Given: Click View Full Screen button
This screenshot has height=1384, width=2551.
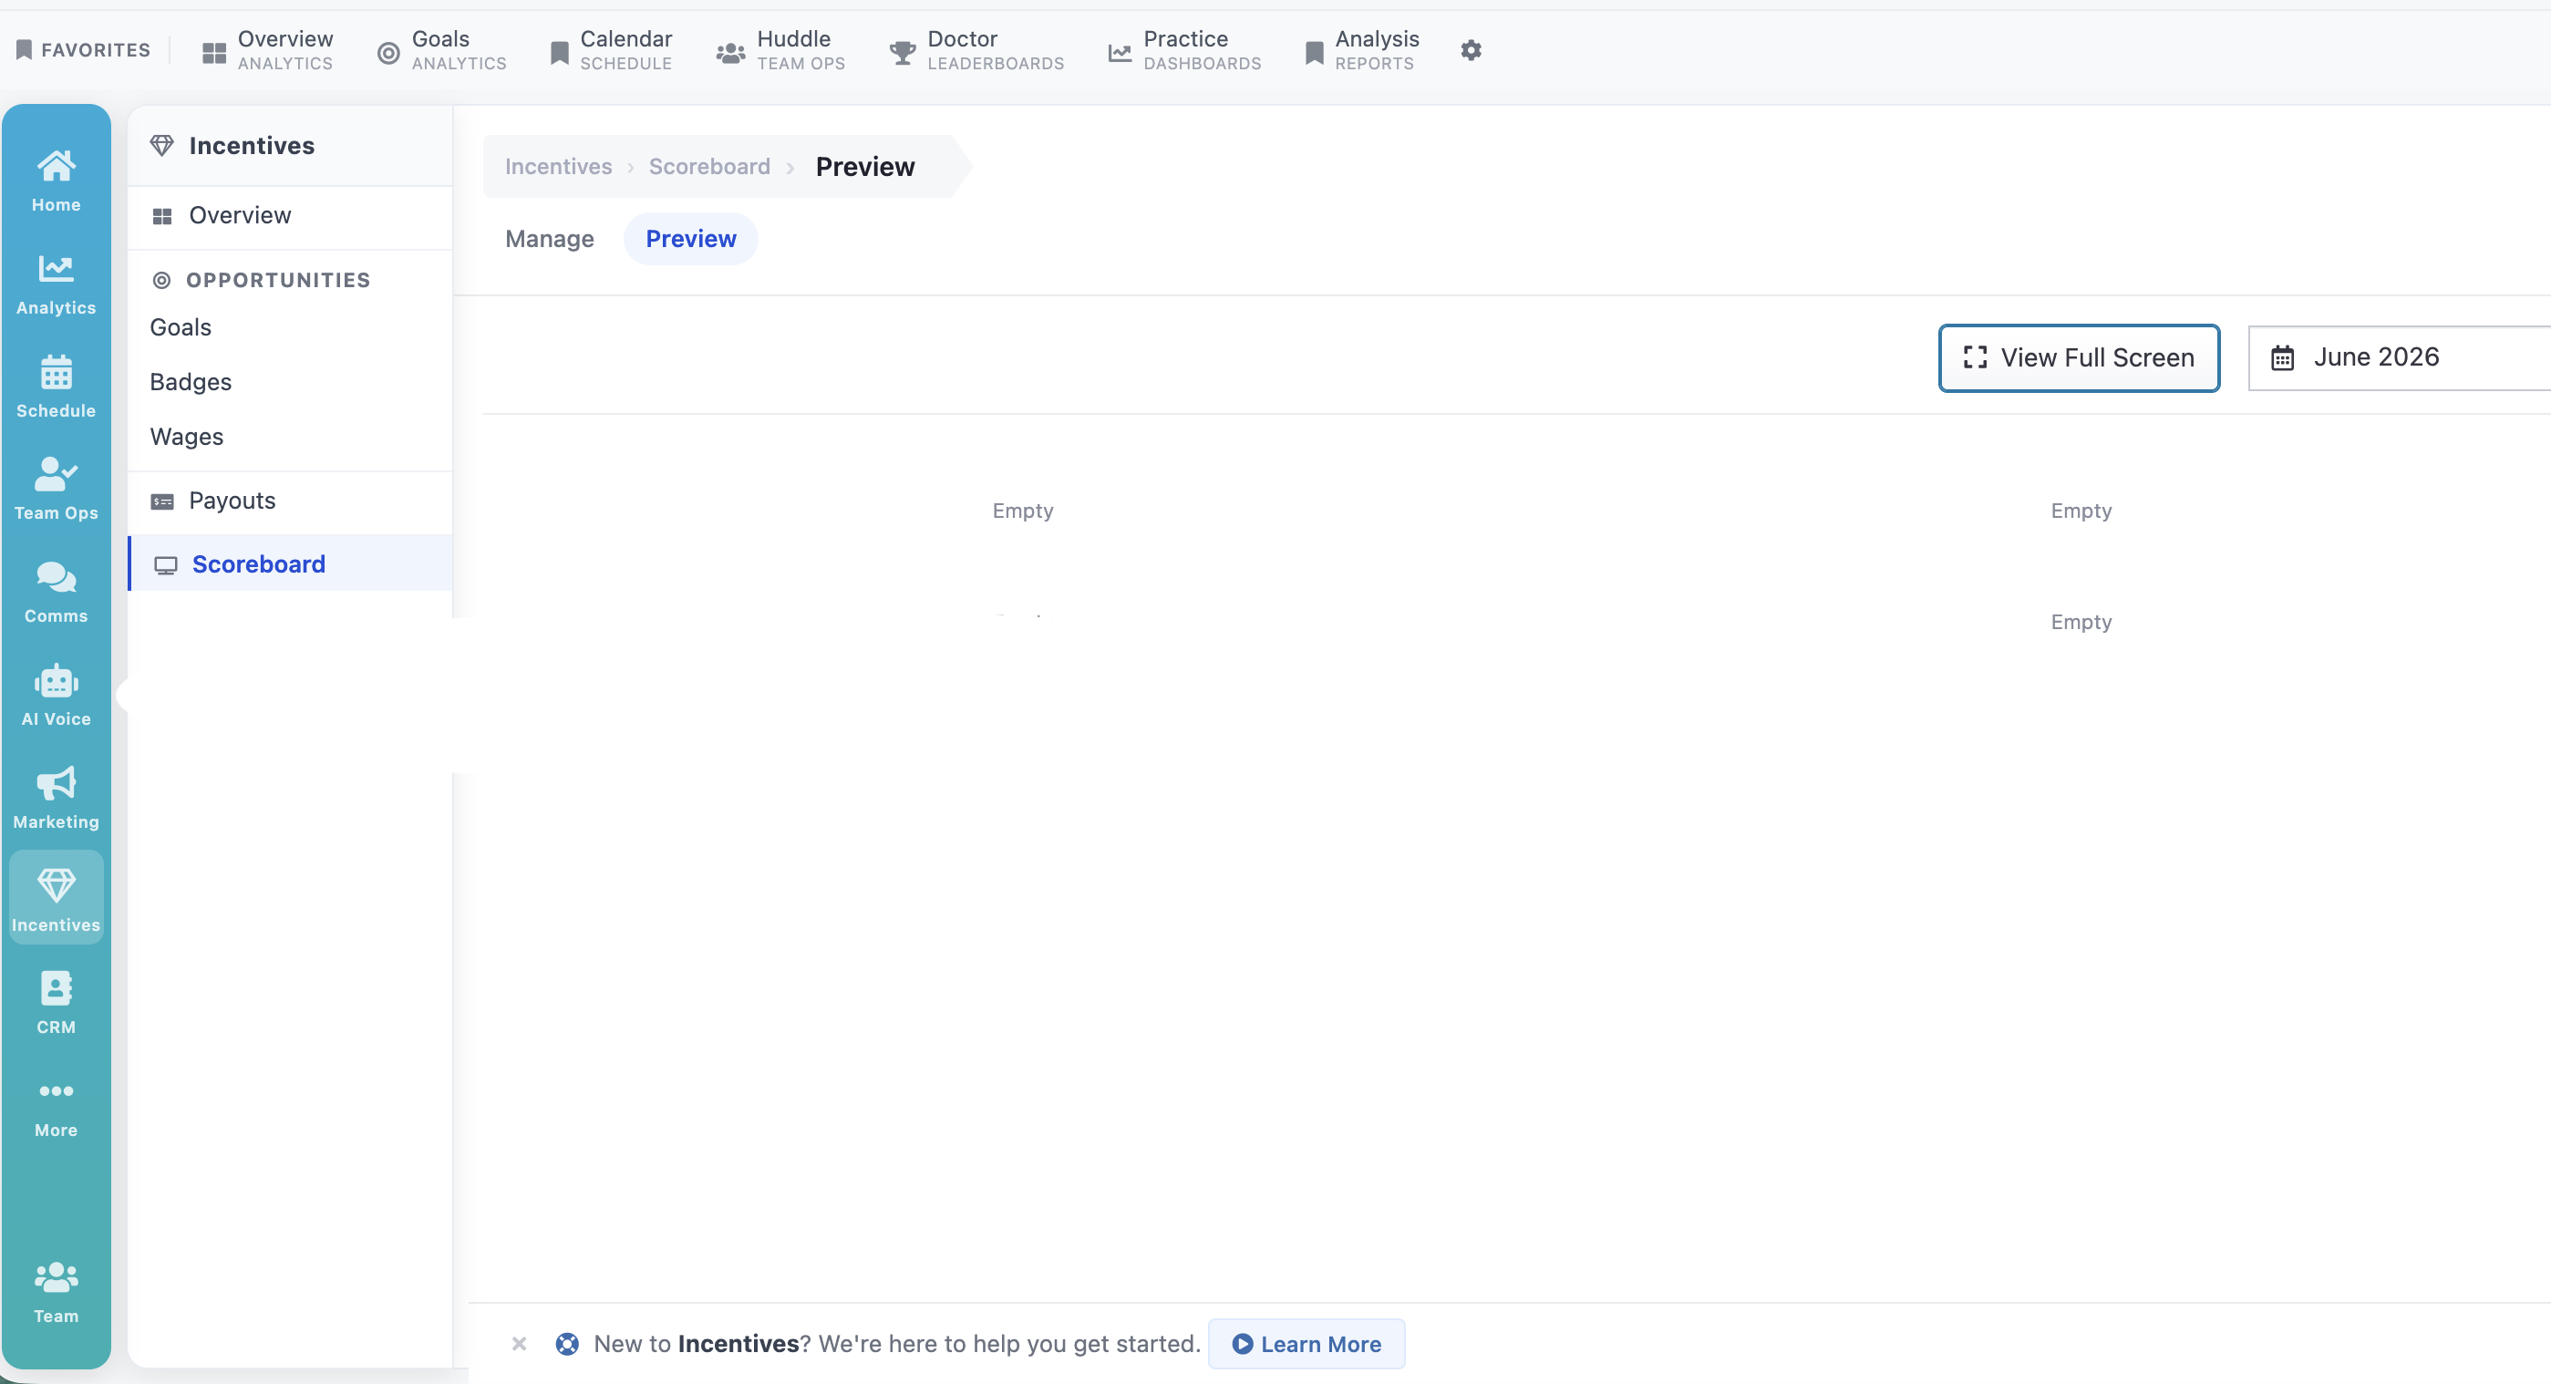Looking at the screenshot, I should coord(2079,357).
